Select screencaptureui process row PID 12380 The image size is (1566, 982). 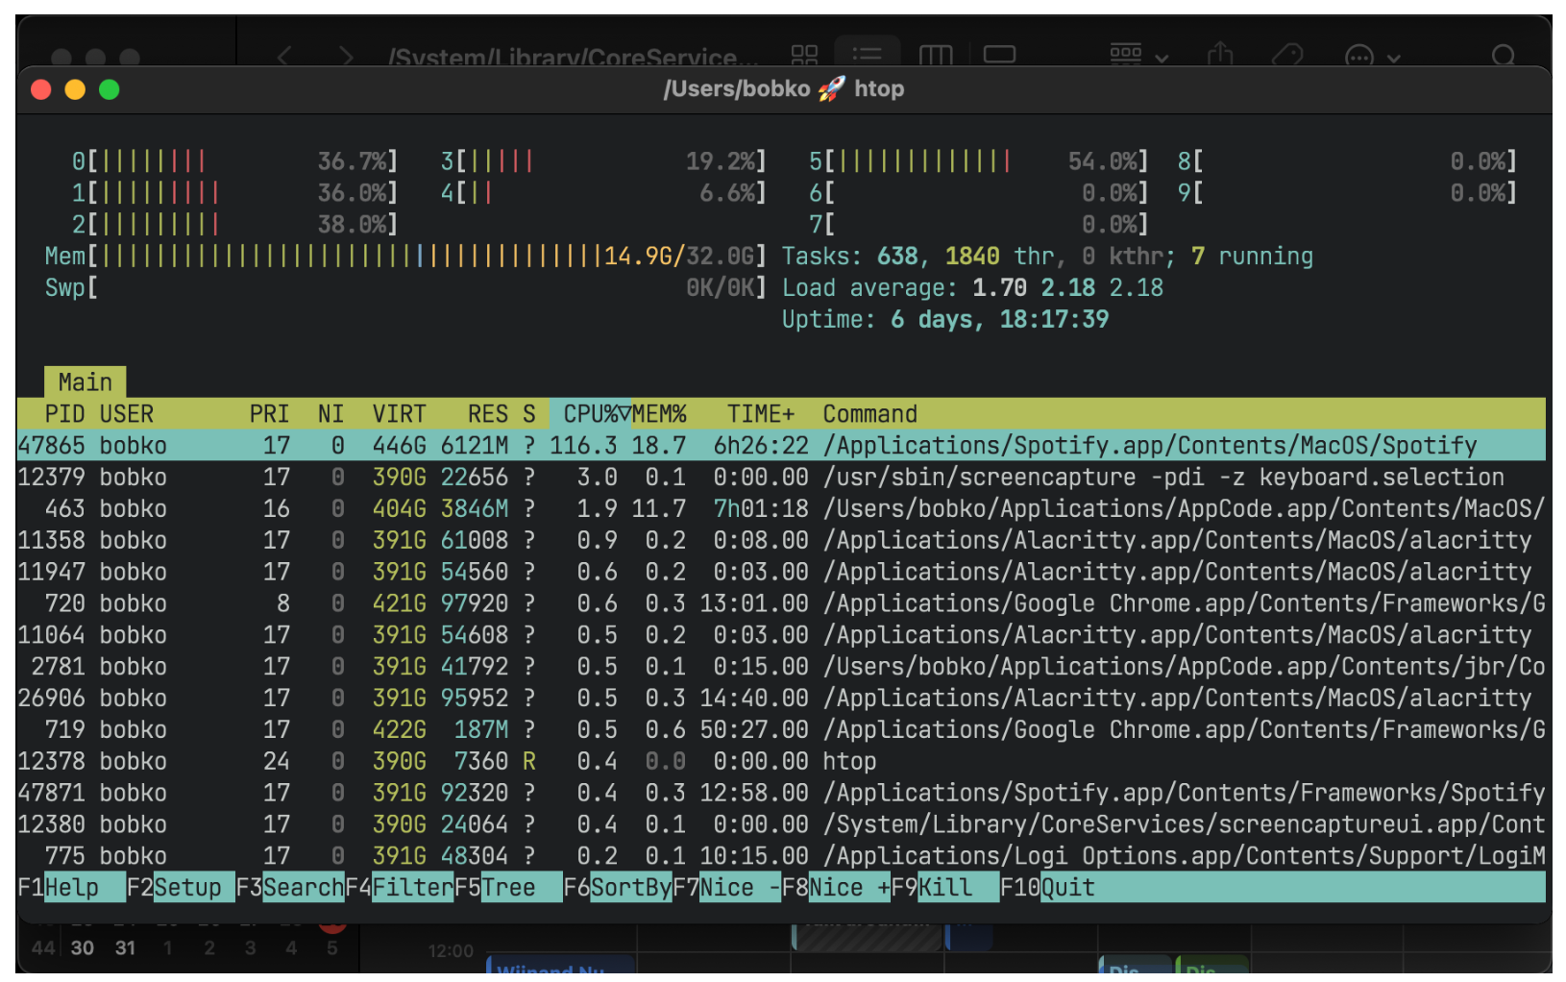(x=781, y=824)
